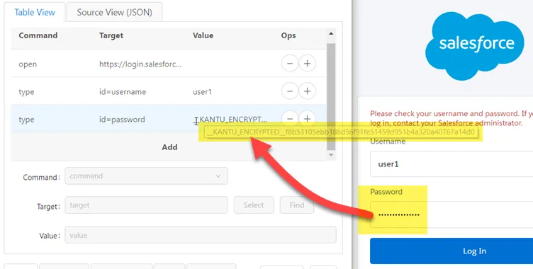Click the table scrollbar down arrow
The image size is (533, 269).
331,155
